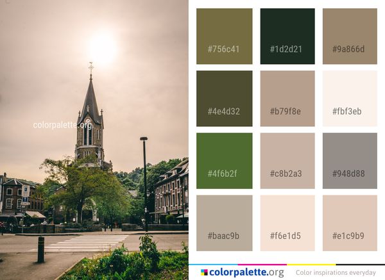Screen dimensions: 385x280
Task: Select the #baac9b greige swatch
Action: click(x=224, y=223)
